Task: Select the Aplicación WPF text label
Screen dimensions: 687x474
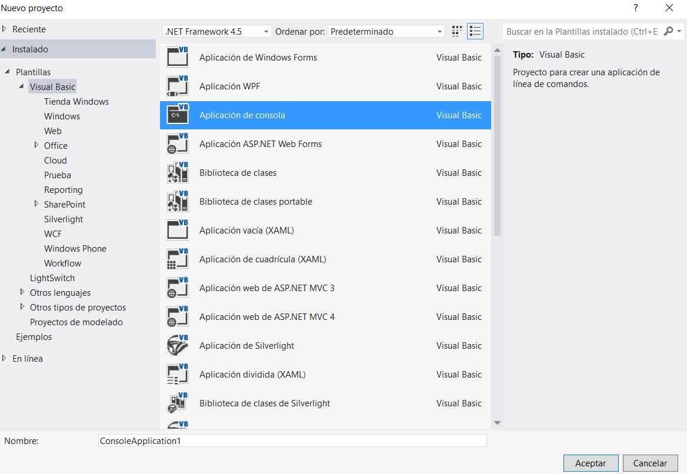Action: (x=229, y=86)
